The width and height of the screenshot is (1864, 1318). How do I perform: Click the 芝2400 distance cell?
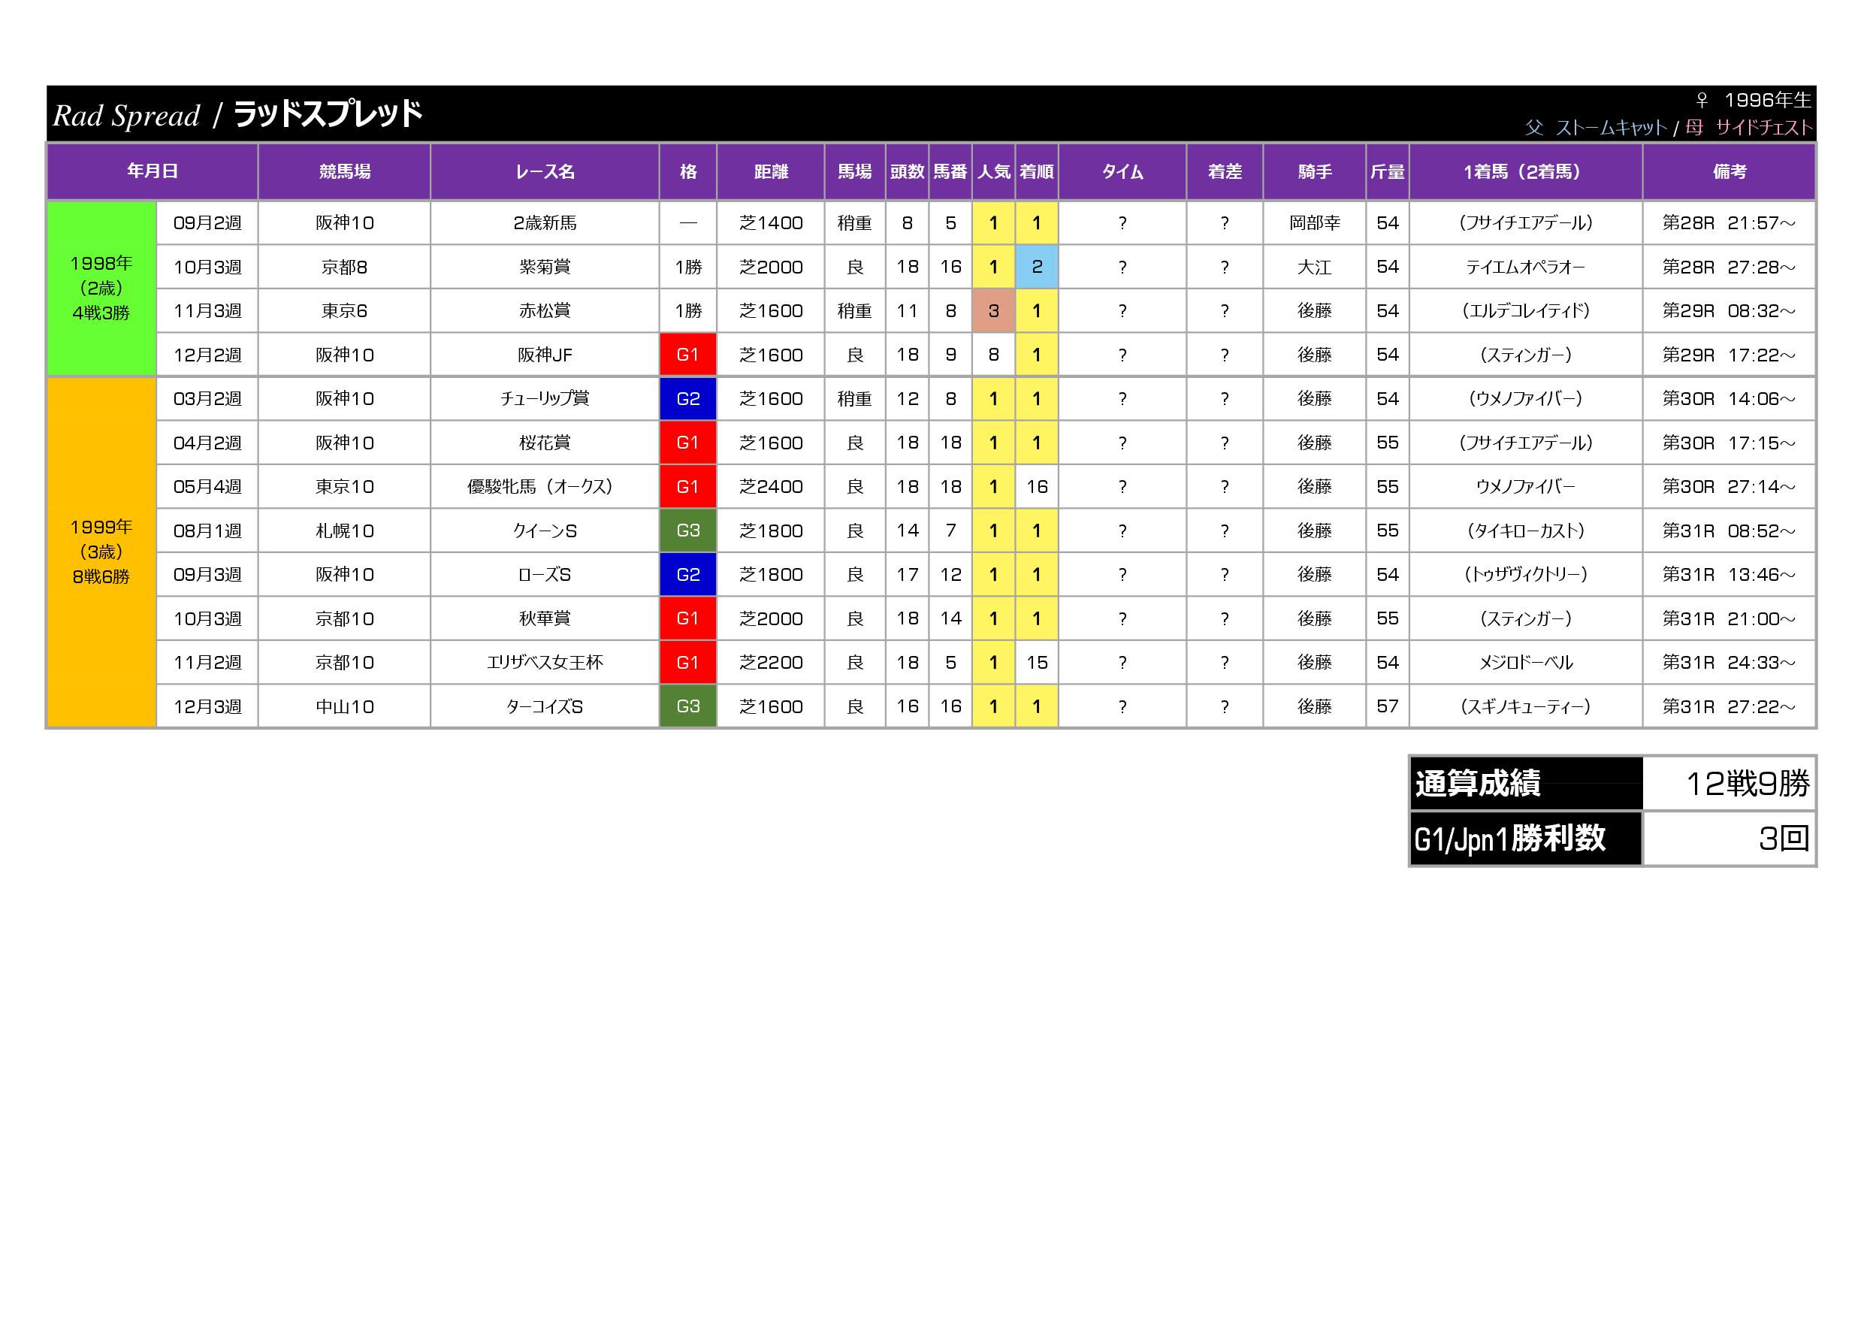770,486
